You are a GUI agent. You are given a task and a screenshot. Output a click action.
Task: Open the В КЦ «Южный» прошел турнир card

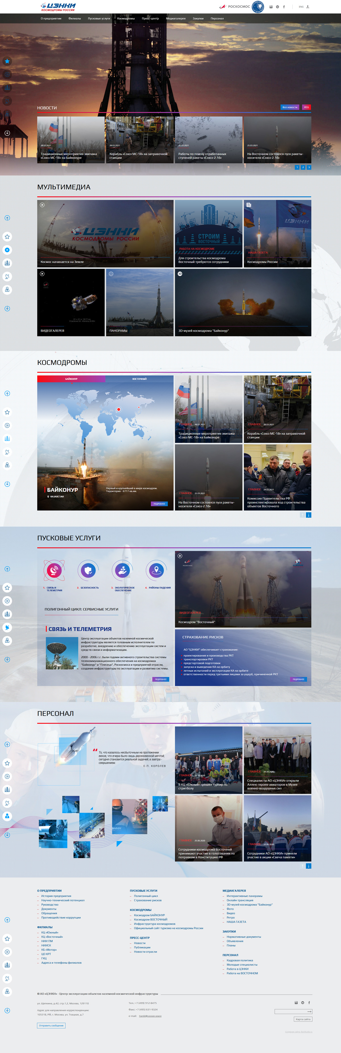209,760
